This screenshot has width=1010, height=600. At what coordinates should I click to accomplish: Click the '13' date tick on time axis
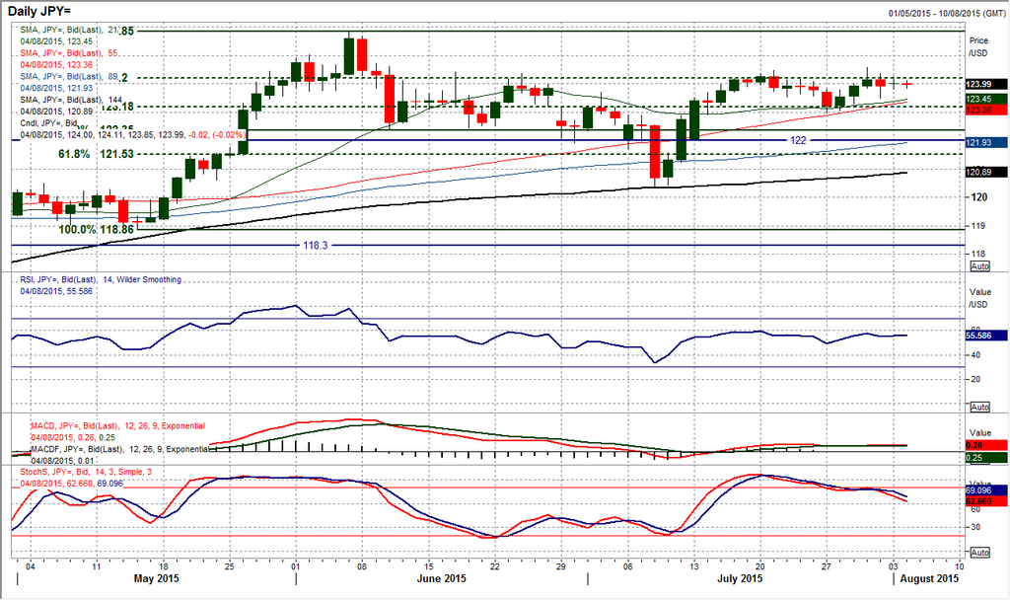(693, 566)
